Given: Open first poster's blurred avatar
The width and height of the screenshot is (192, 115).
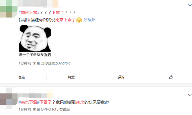Looking at the screenshot, I should point(8,8).
